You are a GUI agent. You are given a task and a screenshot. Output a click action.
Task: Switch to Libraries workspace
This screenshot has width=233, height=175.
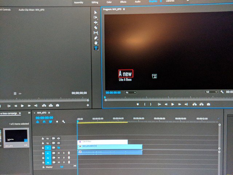click(x=170, y=1)
